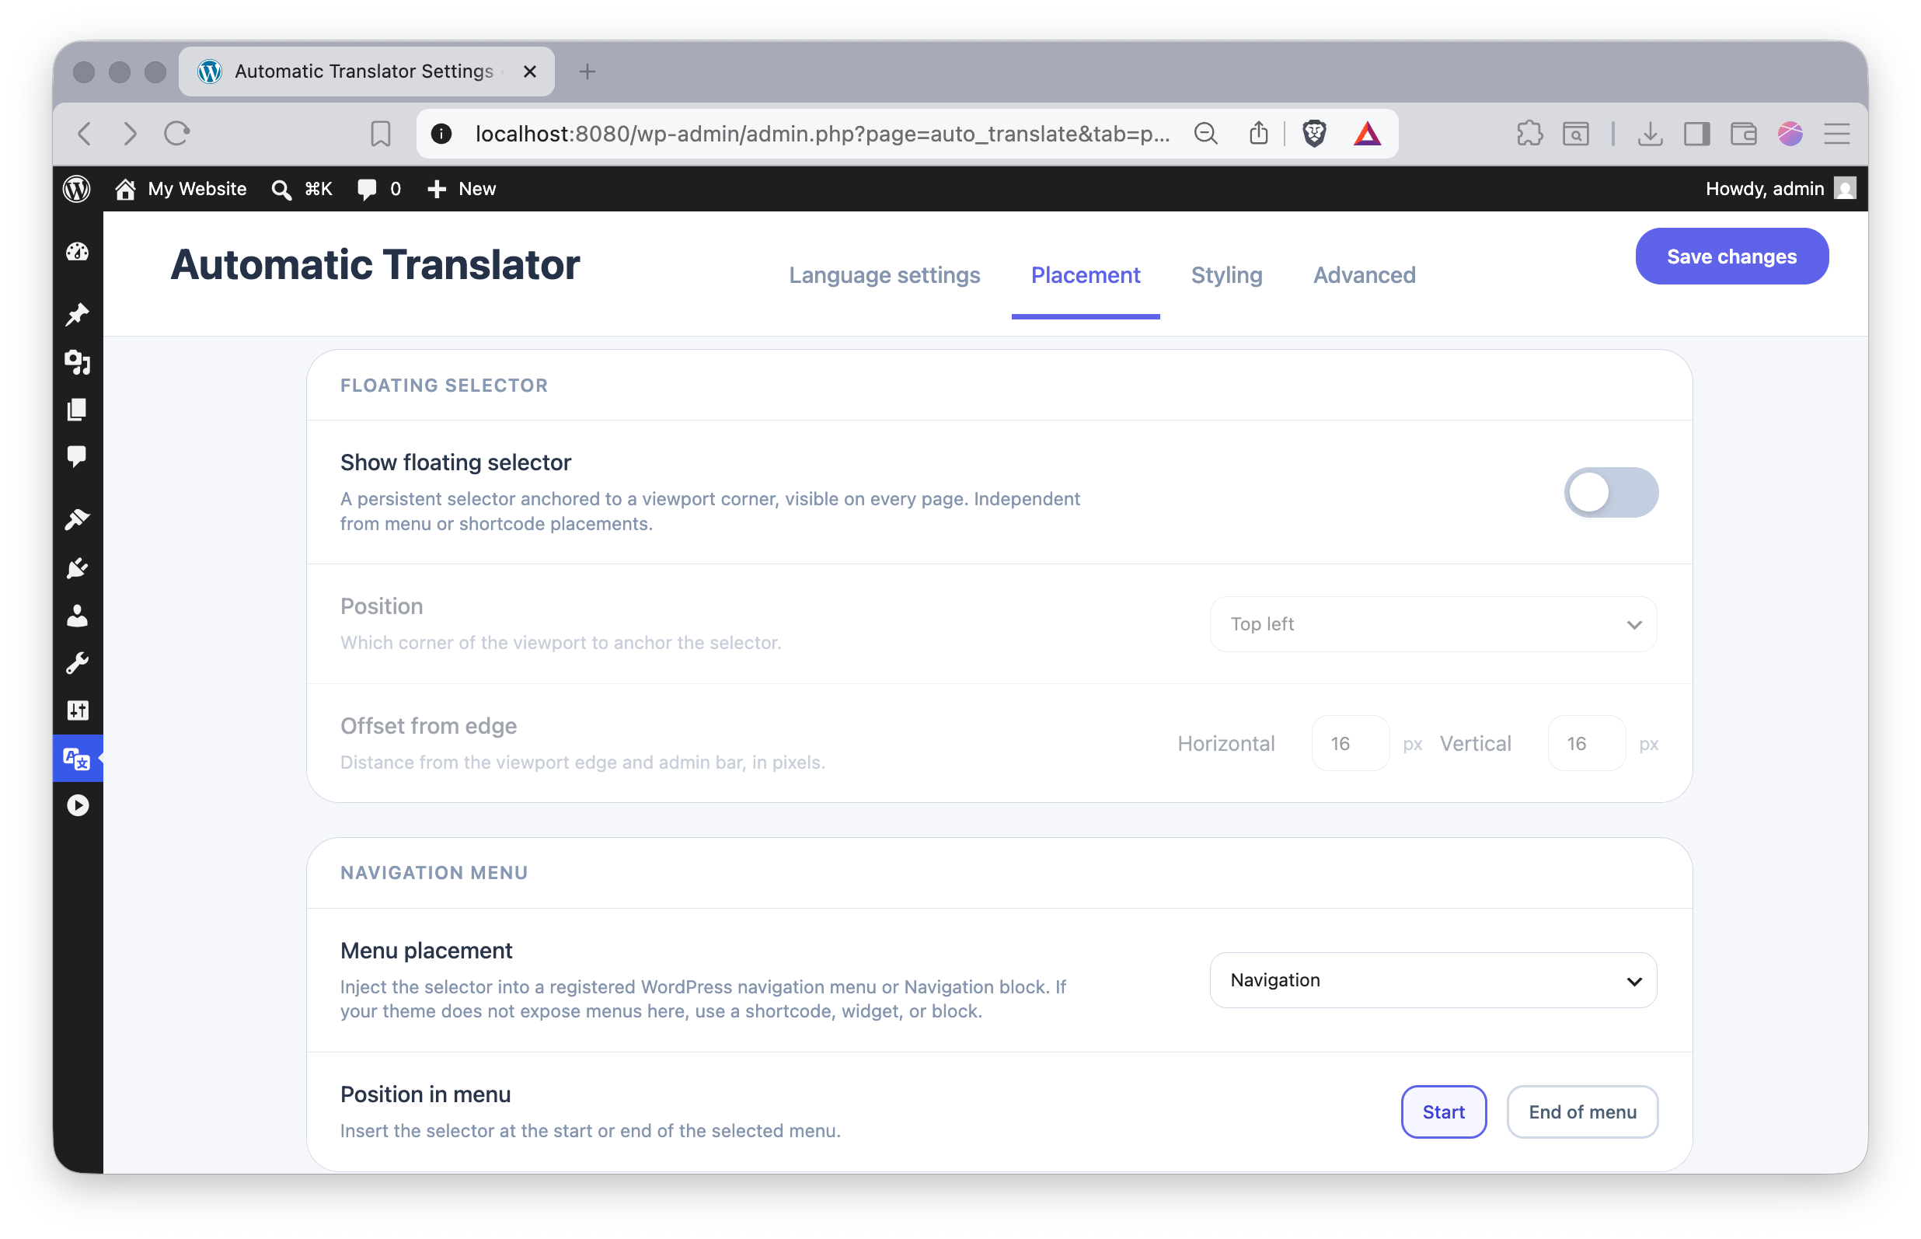Click the Vertical offset input field
The height and width of the screenshot is (1239, 1921).
point(1587,743)
